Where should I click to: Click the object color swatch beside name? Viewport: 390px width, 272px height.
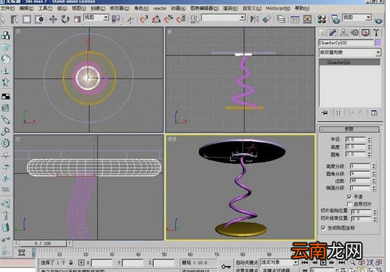tap(377, 42)
